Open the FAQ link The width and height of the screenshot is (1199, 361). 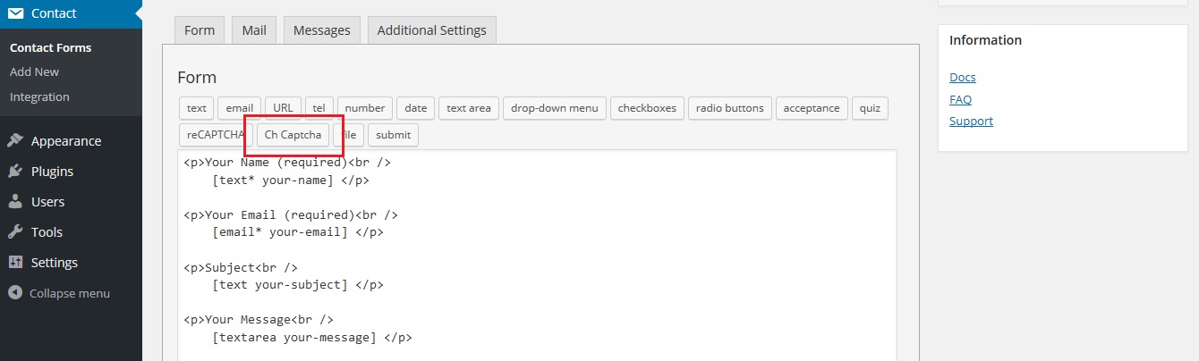pos(960,99)
